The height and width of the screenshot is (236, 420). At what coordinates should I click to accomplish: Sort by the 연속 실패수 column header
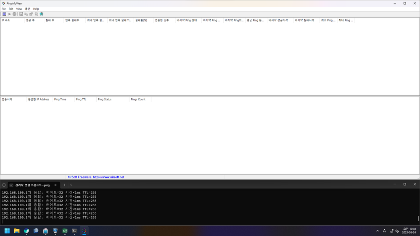point(74,20)
